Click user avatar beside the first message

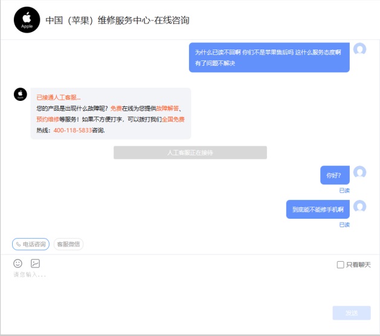click(x=360, y=50)
